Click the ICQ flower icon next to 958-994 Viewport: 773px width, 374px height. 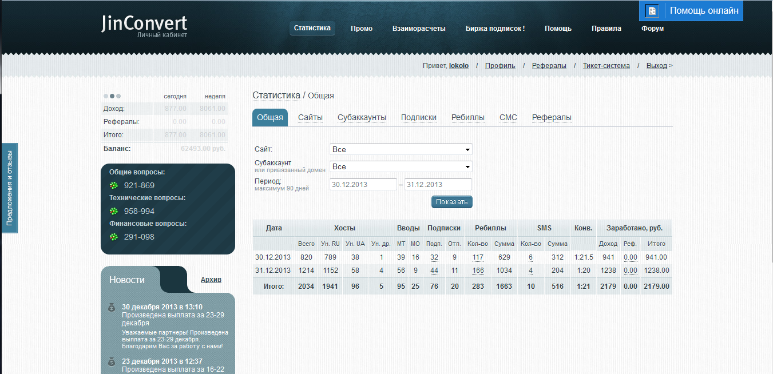pyautogui.click(x=114, y=211)
